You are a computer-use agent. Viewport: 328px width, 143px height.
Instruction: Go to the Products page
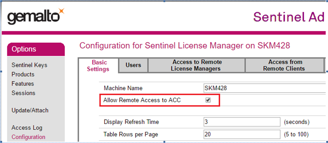click(x=23, y=74)
